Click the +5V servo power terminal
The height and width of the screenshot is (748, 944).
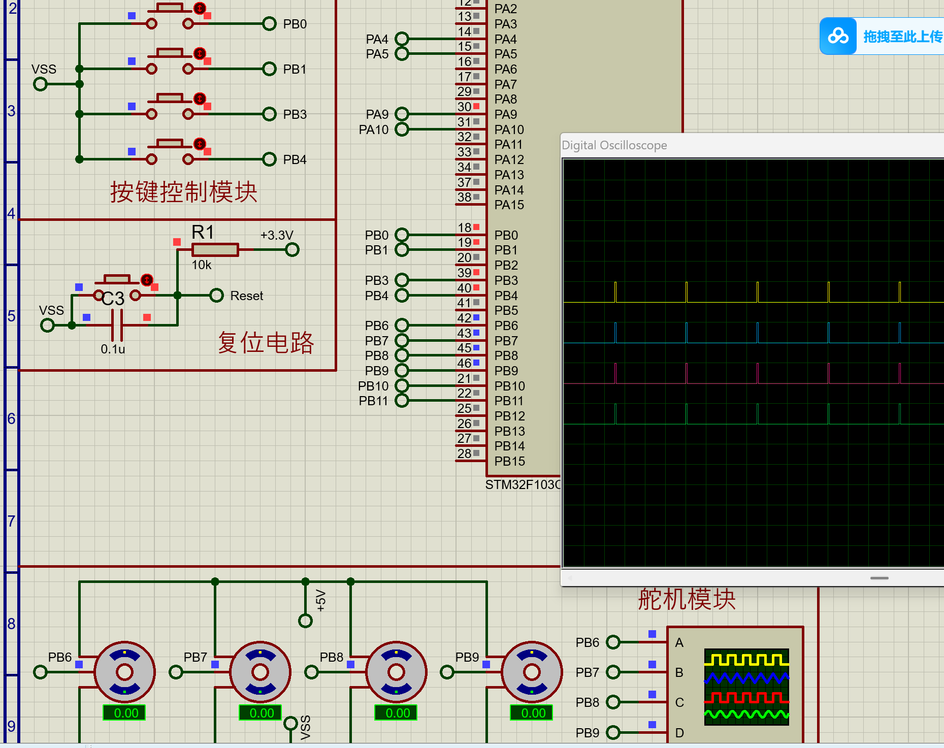click(305, 621)
